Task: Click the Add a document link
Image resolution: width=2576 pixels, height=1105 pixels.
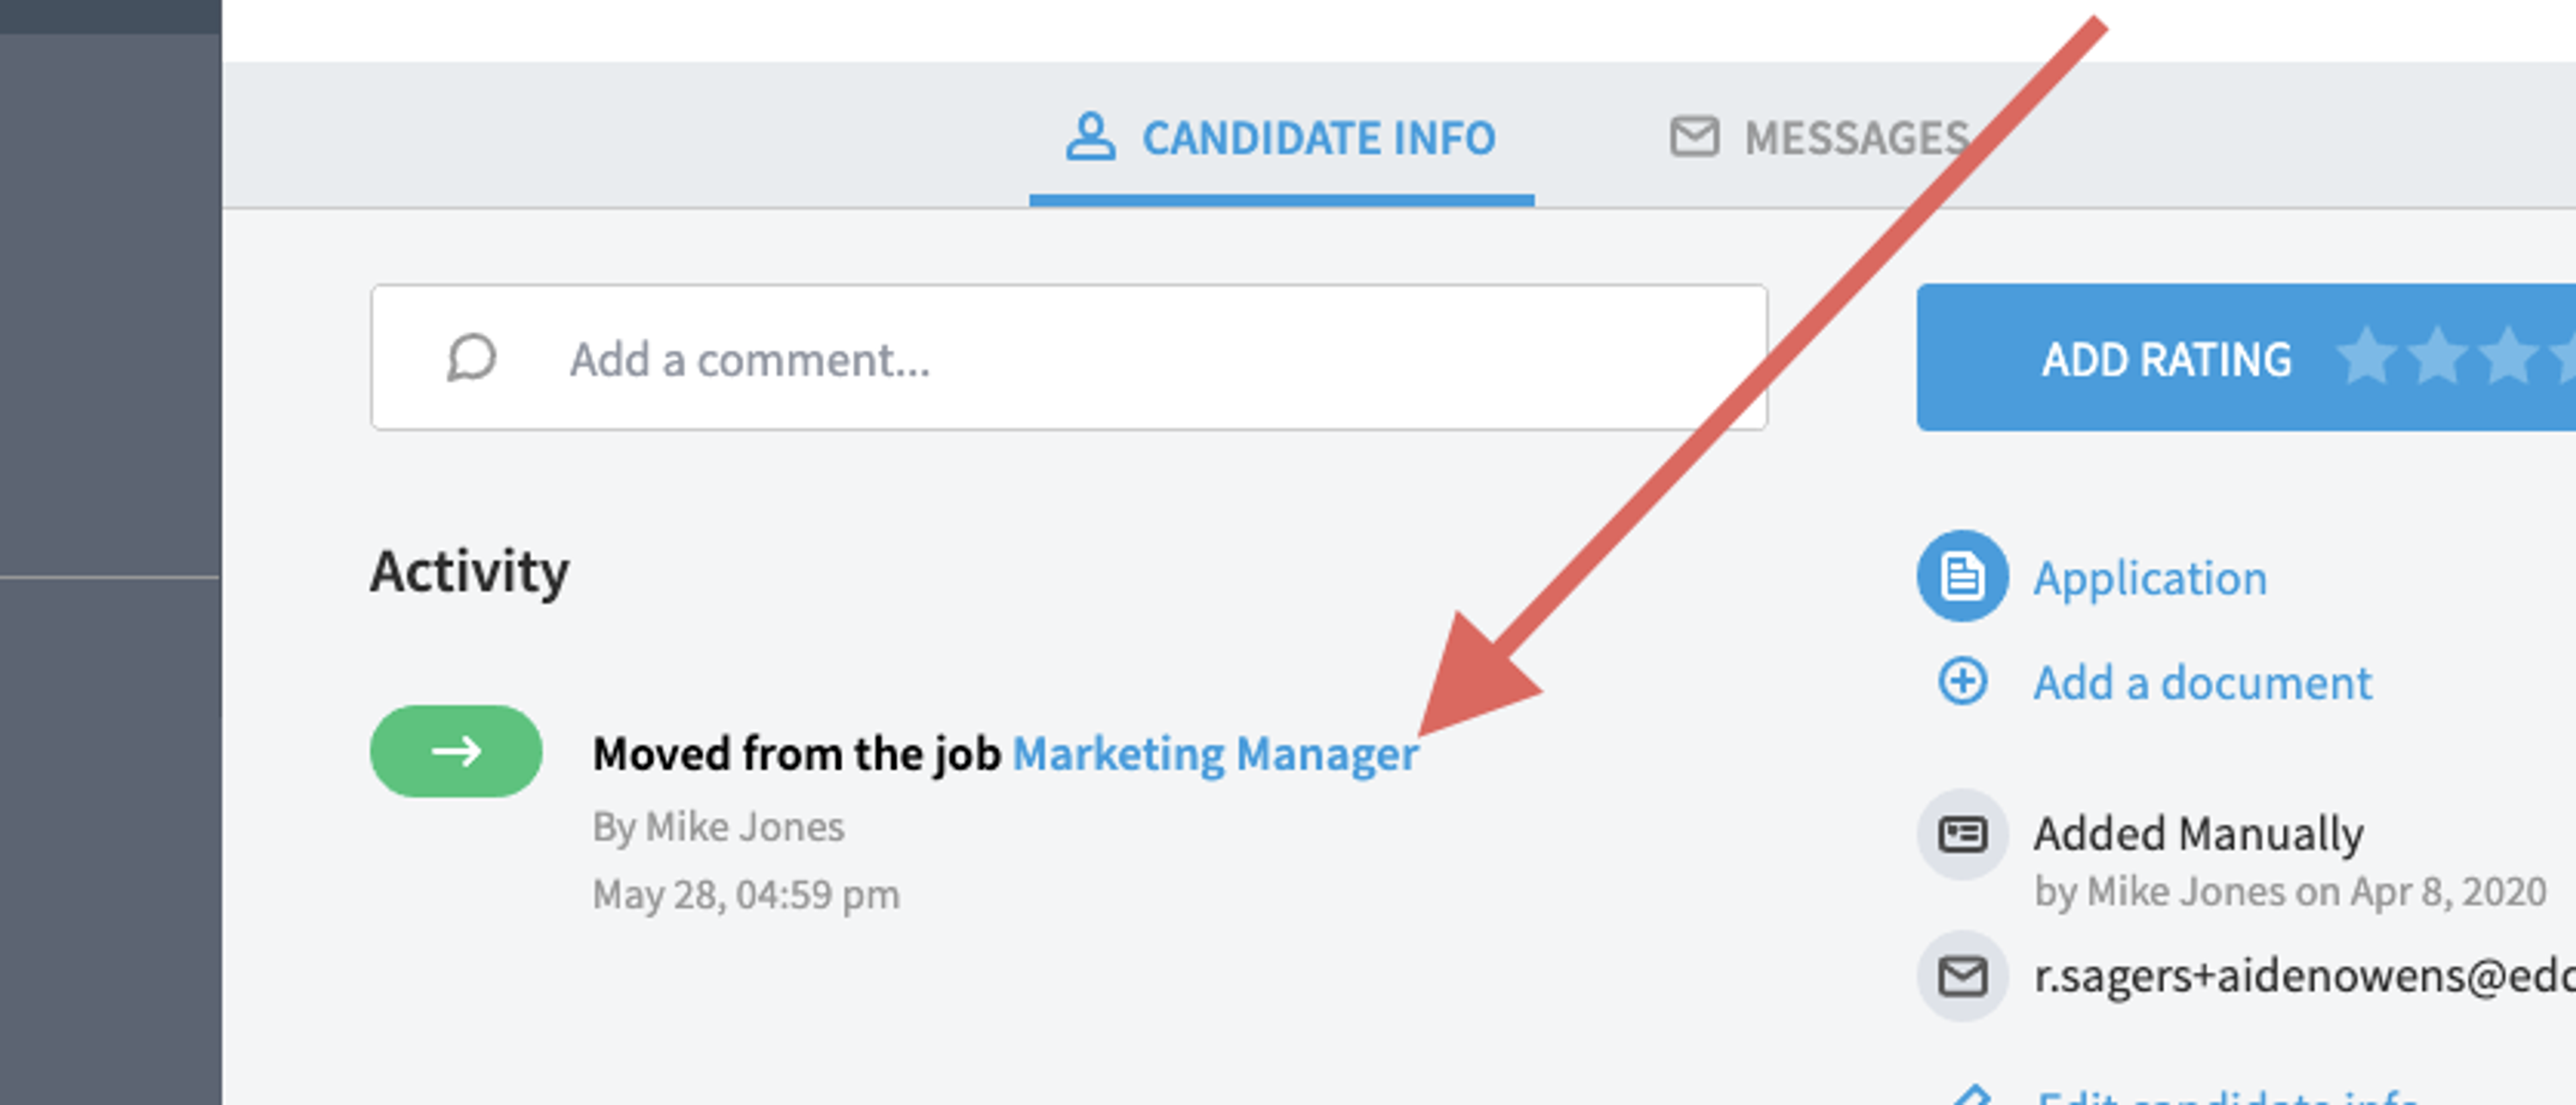Action: point(2202,684)
